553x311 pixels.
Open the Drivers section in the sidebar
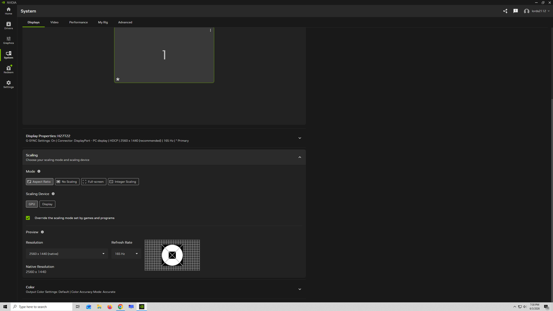8,26
